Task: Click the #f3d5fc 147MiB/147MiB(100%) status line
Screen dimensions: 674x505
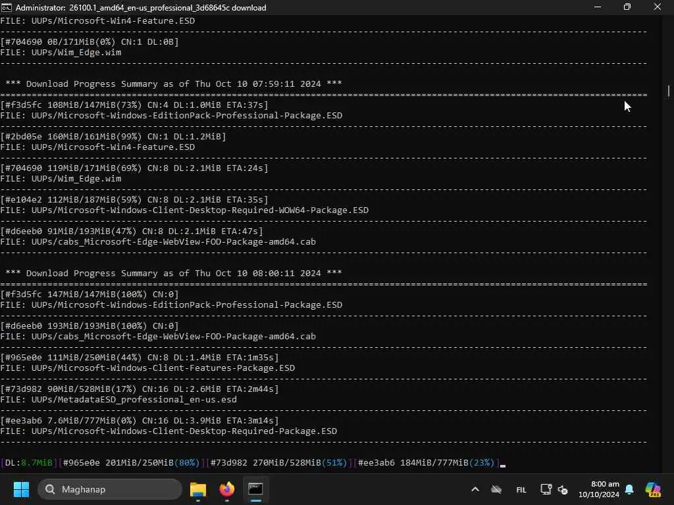Action: (90, 294)
